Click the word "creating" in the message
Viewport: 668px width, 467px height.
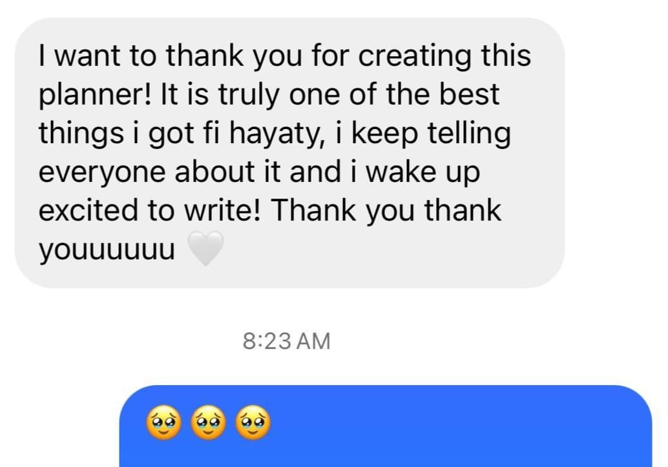[x=415, y=57]
